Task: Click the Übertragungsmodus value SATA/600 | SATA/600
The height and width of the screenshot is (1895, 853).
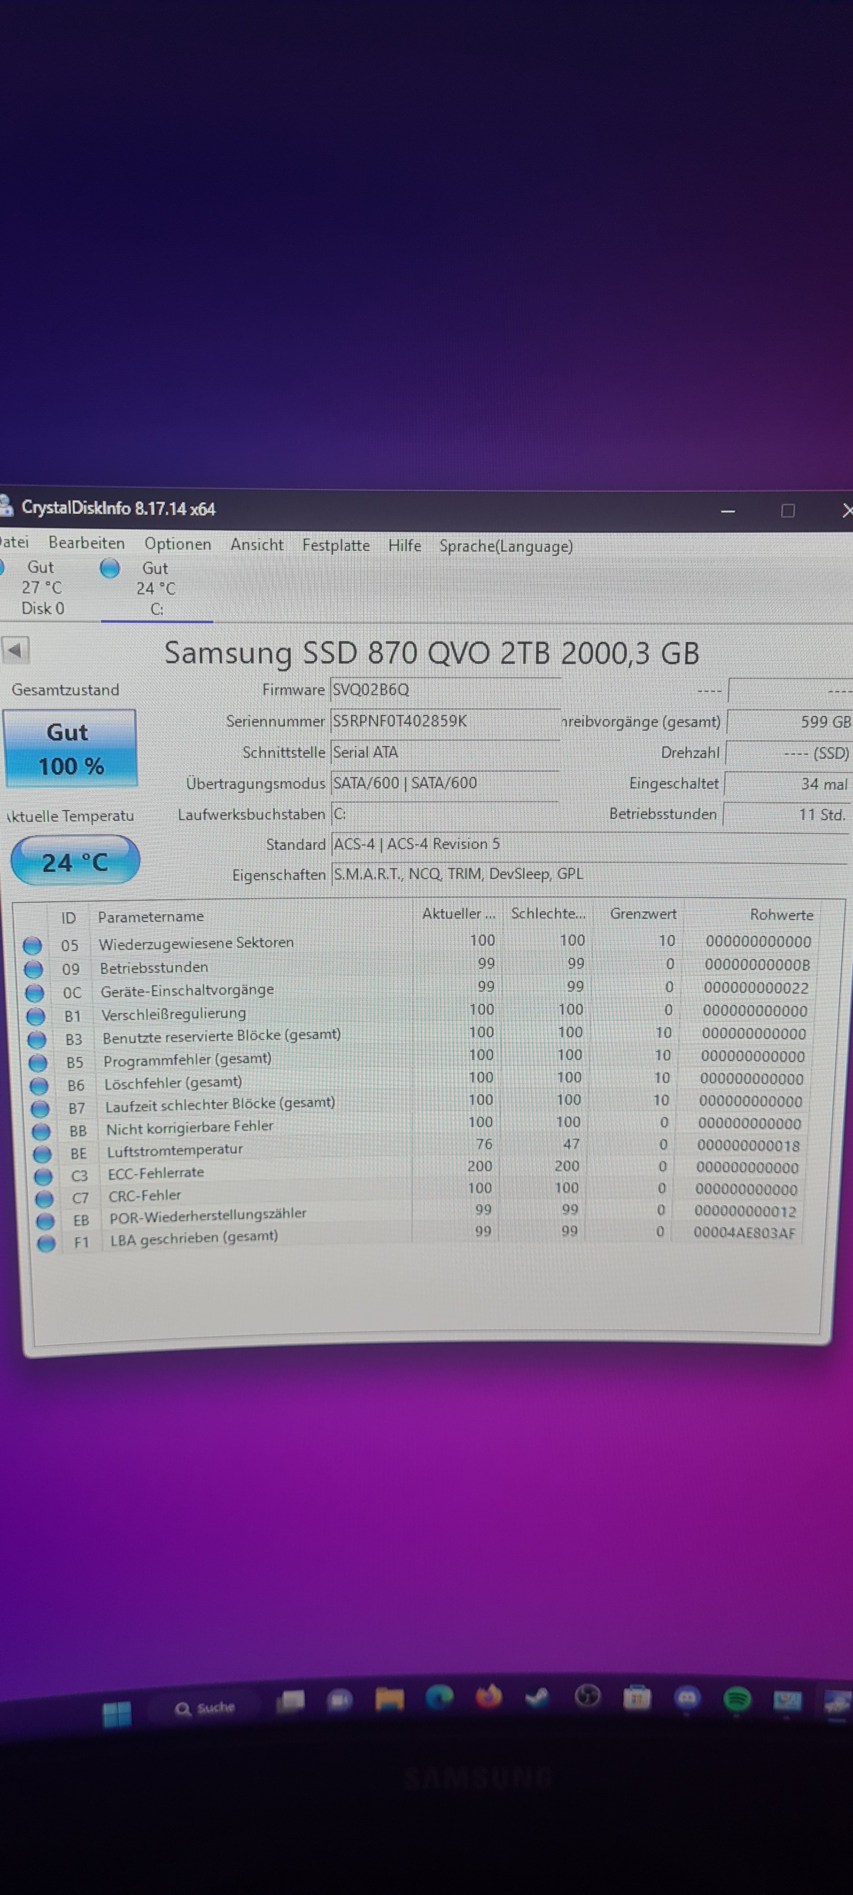Action: coord(445,783)
